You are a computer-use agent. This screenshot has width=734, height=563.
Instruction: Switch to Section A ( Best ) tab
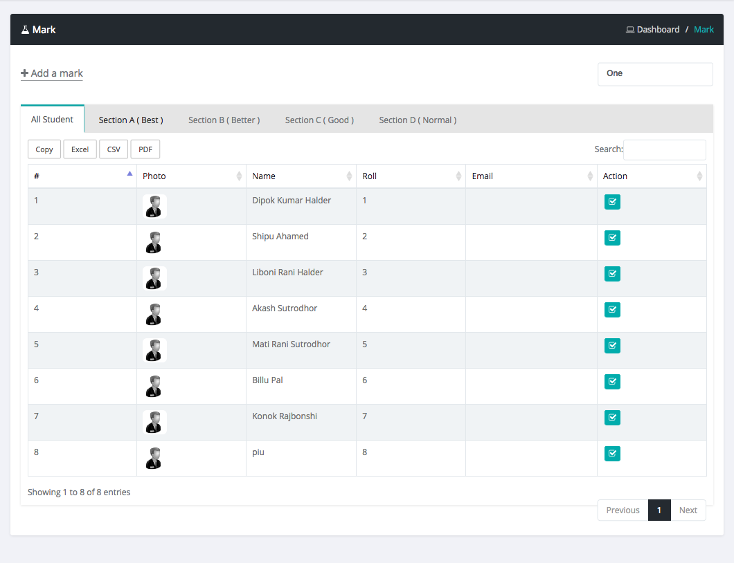coord(131,120)
